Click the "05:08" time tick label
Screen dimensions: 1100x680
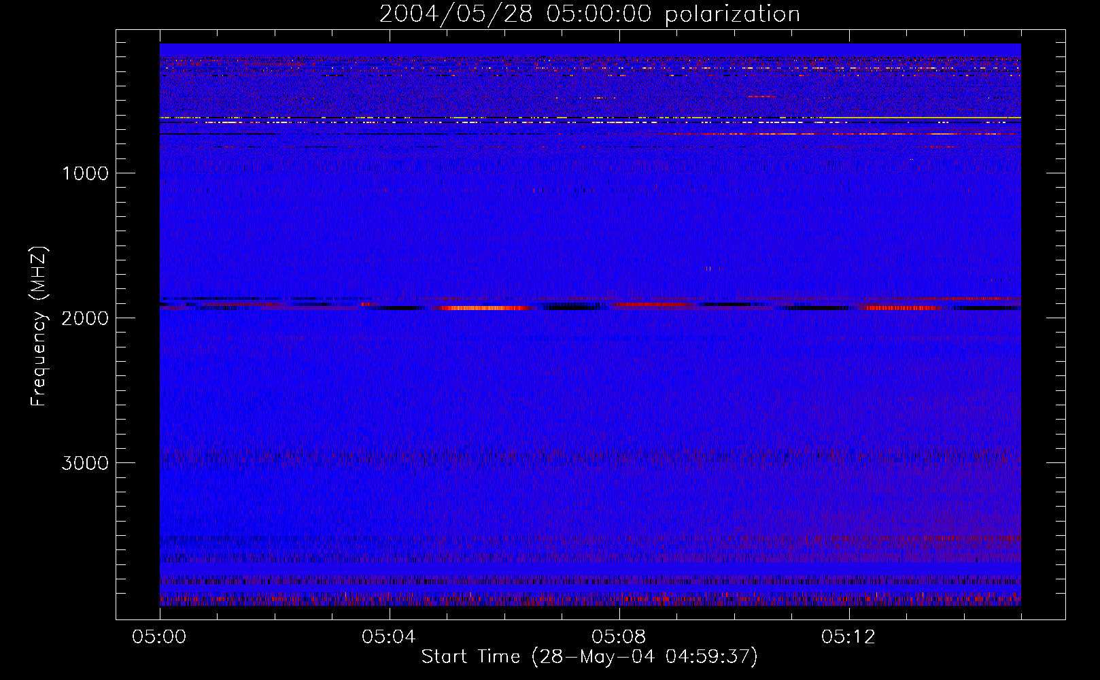point(619,637)
